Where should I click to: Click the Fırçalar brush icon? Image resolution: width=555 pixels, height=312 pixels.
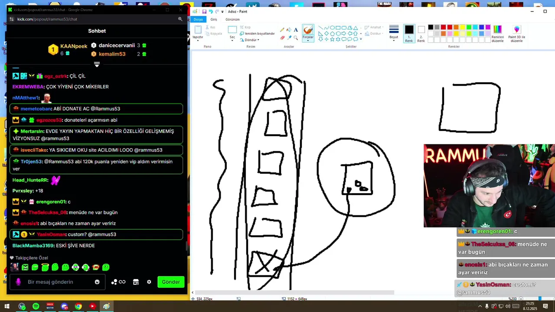click(308, 29)
